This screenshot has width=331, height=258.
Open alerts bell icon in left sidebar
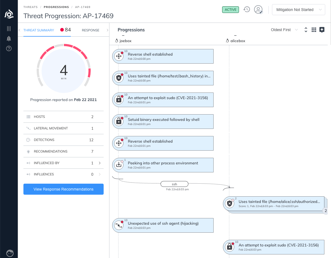(9, 39)
